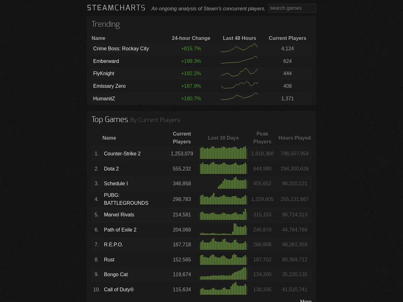Click the +199.3% change value
This screenshot has width=403, height=302.
191,61
